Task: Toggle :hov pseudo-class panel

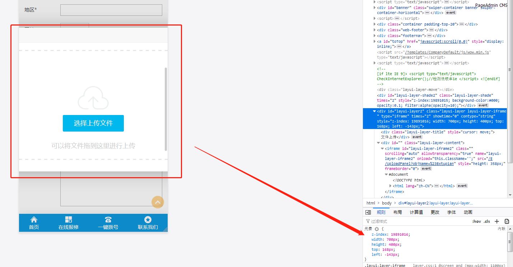Action: click(476, 221)
